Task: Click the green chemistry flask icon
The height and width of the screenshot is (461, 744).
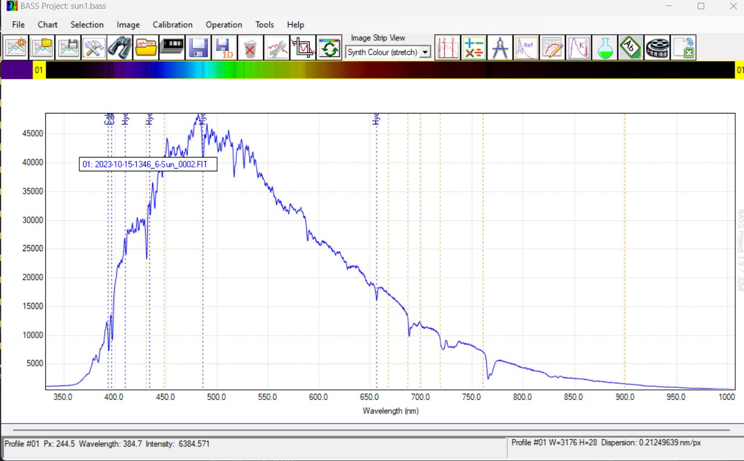Action: tap(605, 48)
